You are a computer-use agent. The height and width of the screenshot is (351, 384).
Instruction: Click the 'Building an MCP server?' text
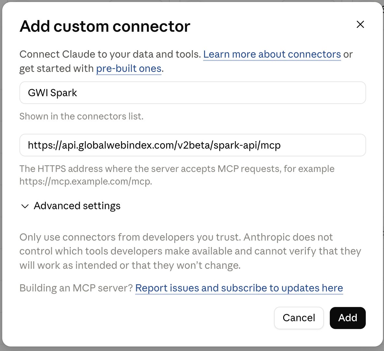(x=76, y=288)
